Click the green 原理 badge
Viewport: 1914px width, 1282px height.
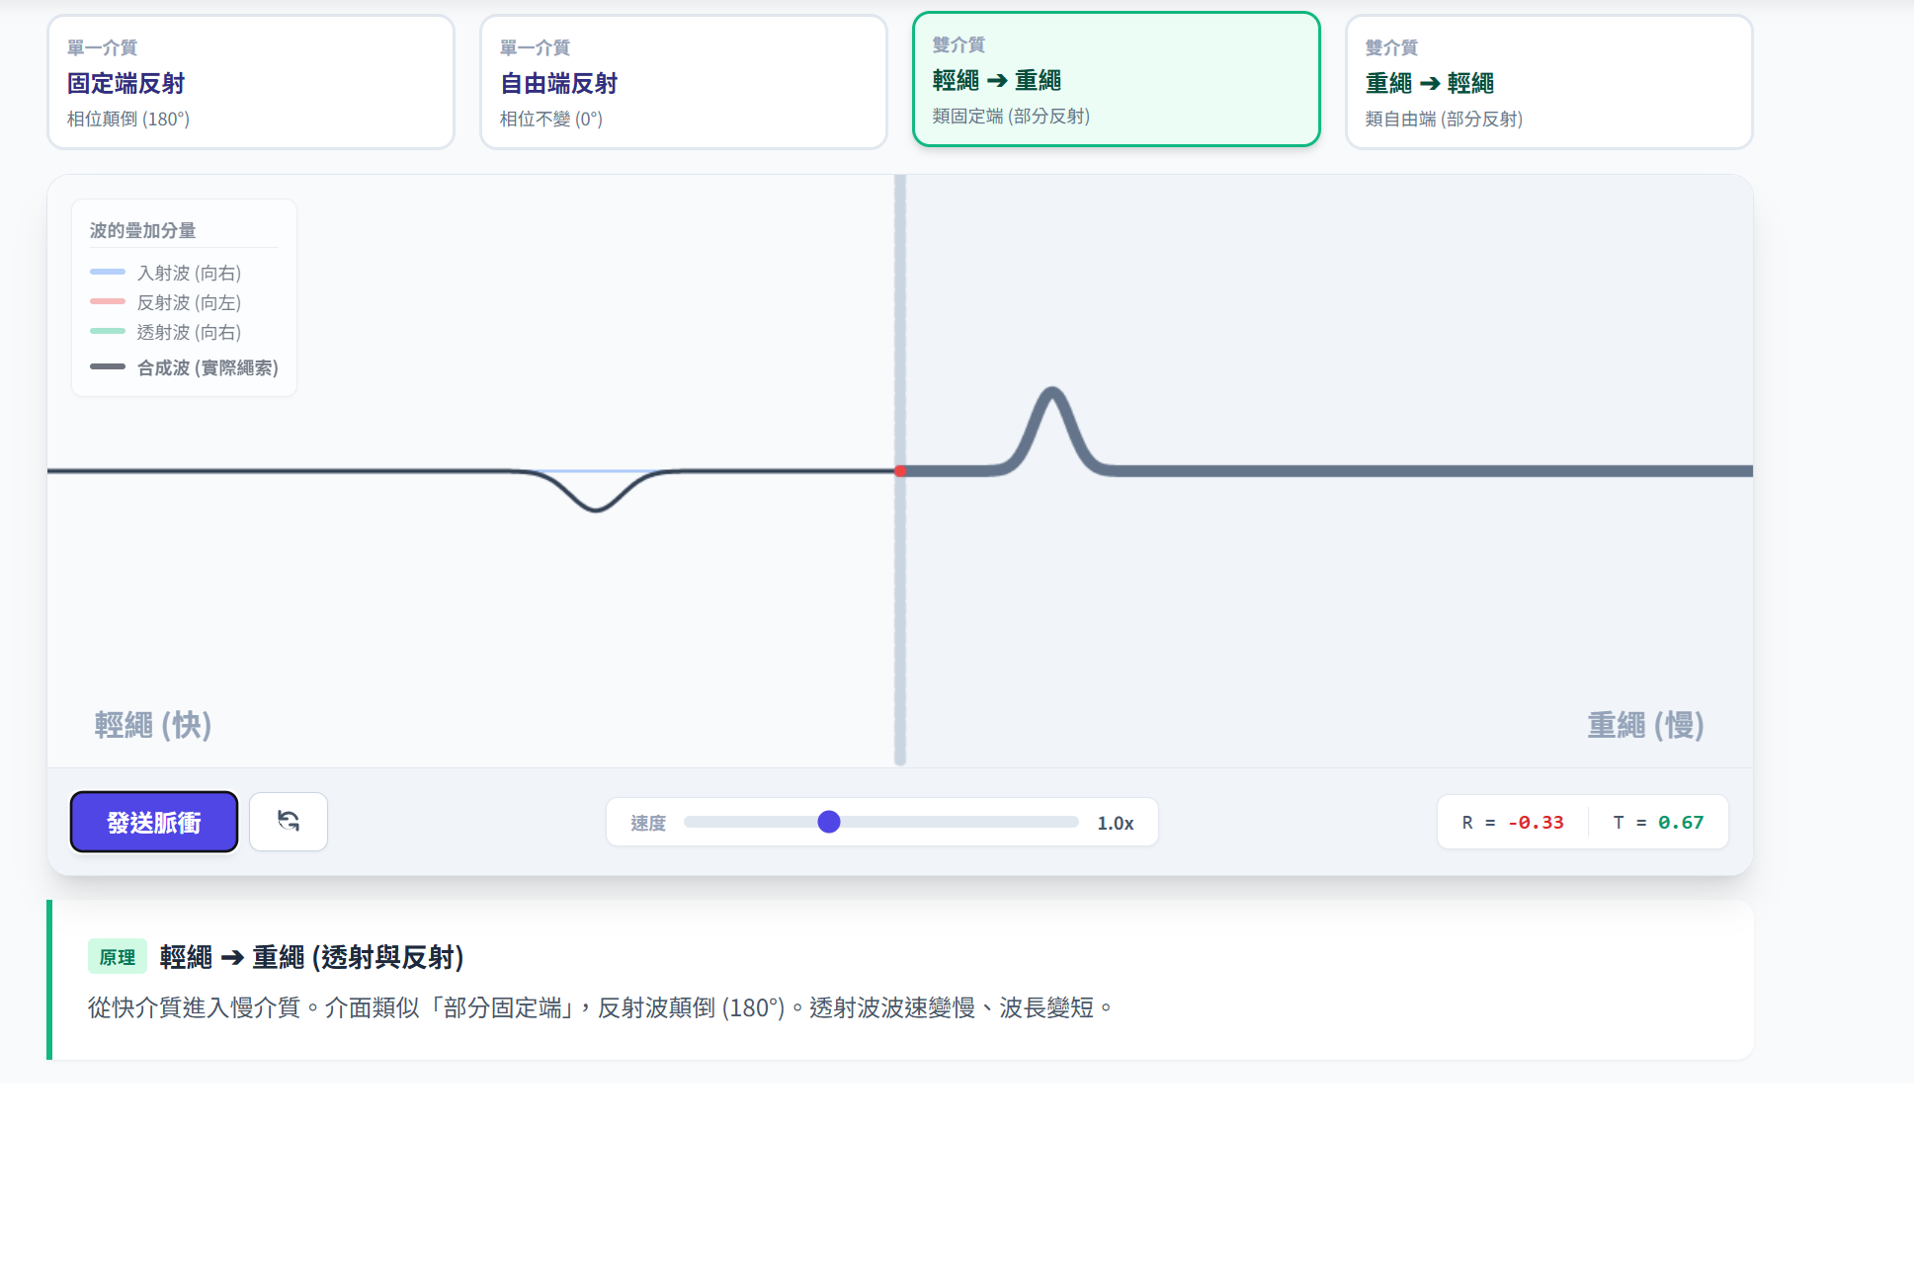coord(118,957)
